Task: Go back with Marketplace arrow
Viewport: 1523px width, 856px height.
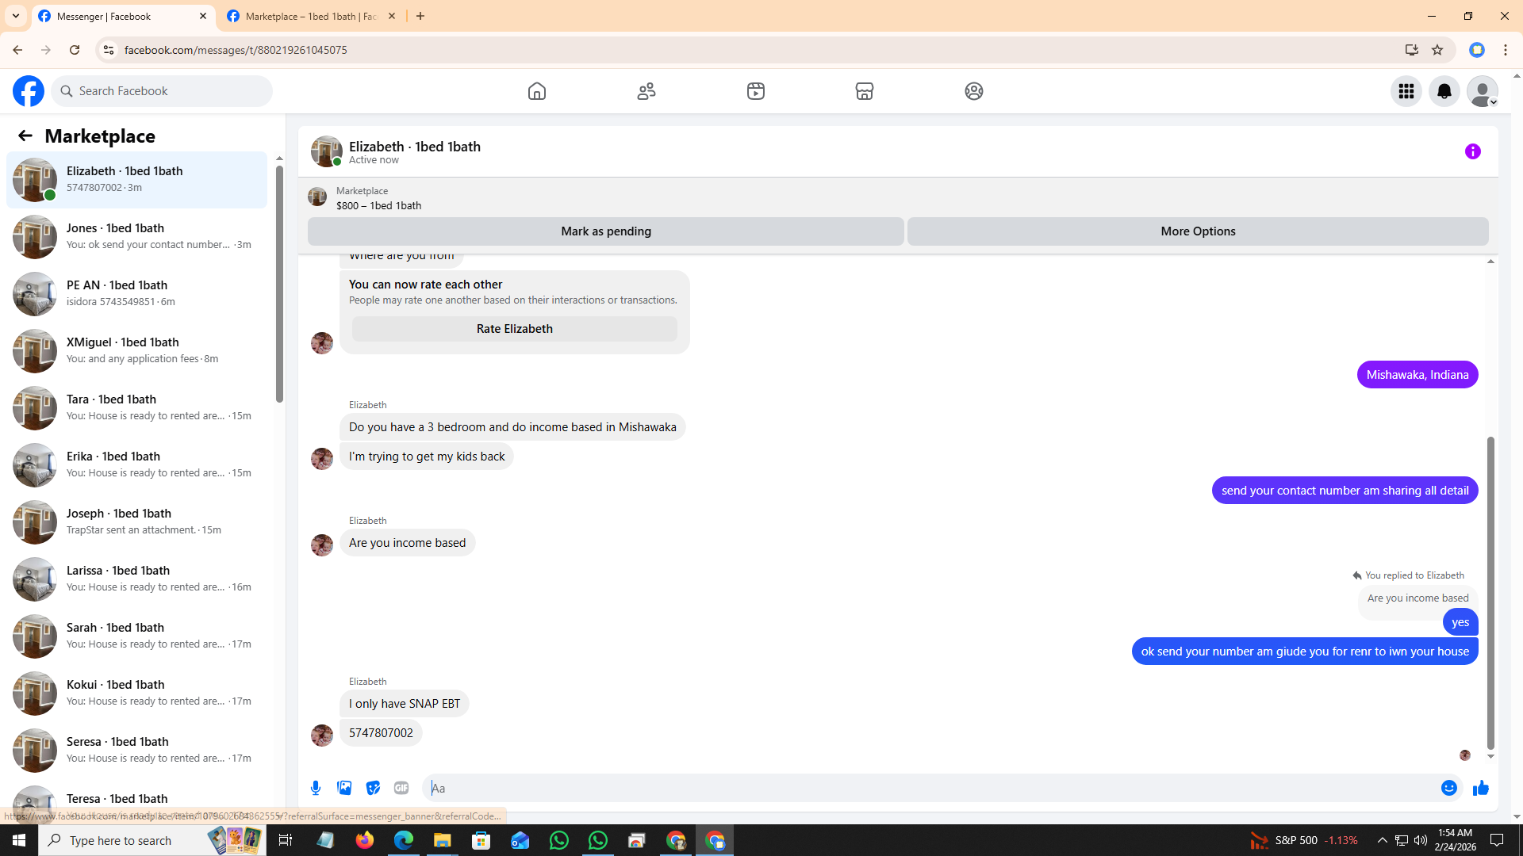Action: (25, 136)
